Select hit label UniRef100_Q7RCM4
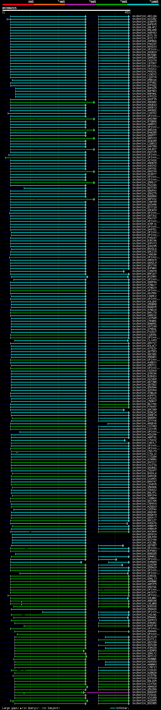This screenshot has width=161, height=710. [x=144, y=374]
